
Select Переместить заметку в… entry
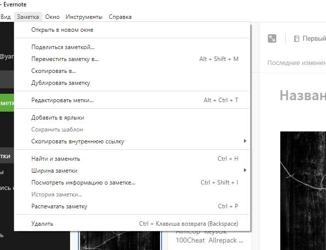(132, 59)
